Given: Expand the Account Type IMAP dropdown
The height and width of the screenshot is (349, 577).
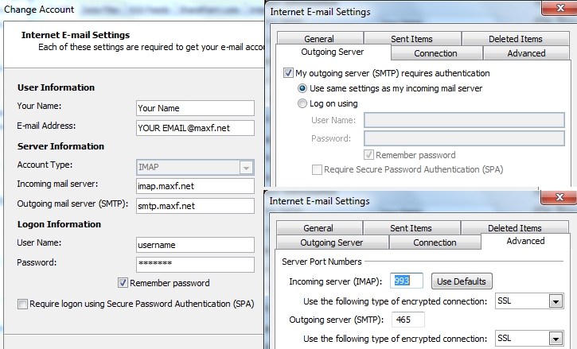Looking at the screenshot, I should click(246, 168).
